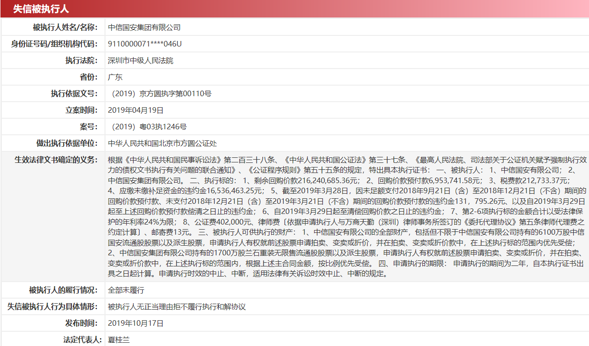Click the obligations paragraph starting 根据《中华人民共和国民事诉讼法》

click(x=347, y=217)
